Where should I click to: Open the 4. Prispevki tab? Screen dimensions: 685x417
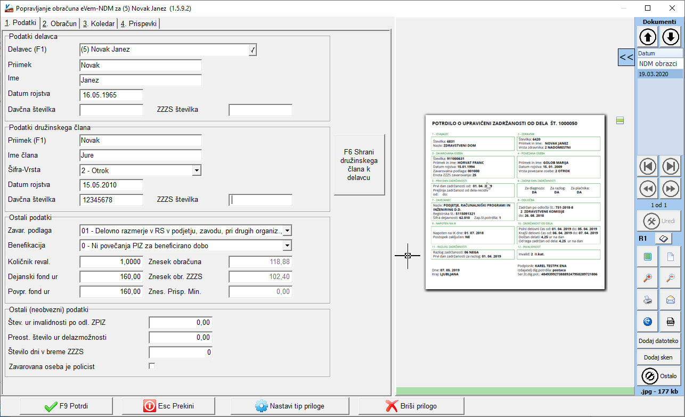tap(138, 23)
